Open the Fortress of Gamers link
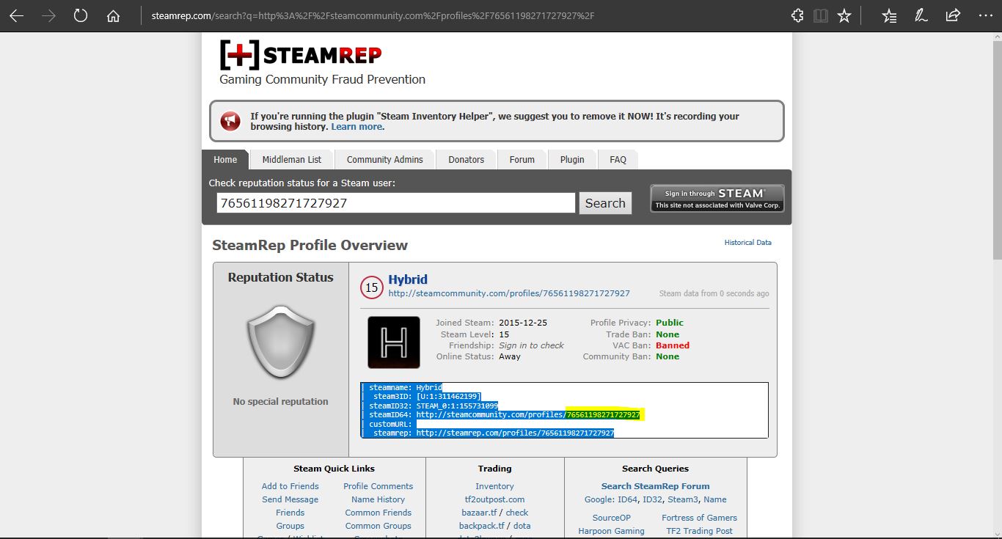1002x539 pixels. pyautogui.click(x=700, y=518)
